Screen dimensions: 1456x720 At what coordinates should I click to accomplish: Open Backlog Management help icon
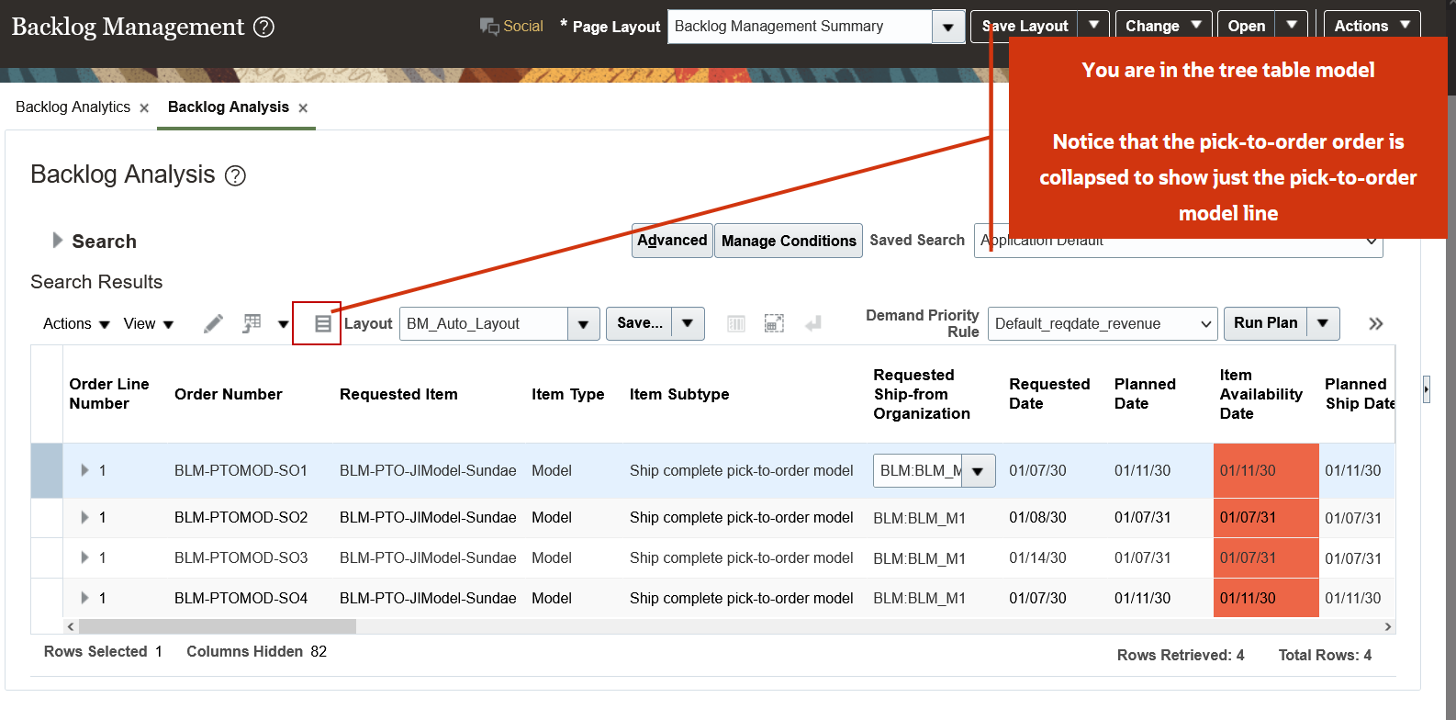(263, 28)
